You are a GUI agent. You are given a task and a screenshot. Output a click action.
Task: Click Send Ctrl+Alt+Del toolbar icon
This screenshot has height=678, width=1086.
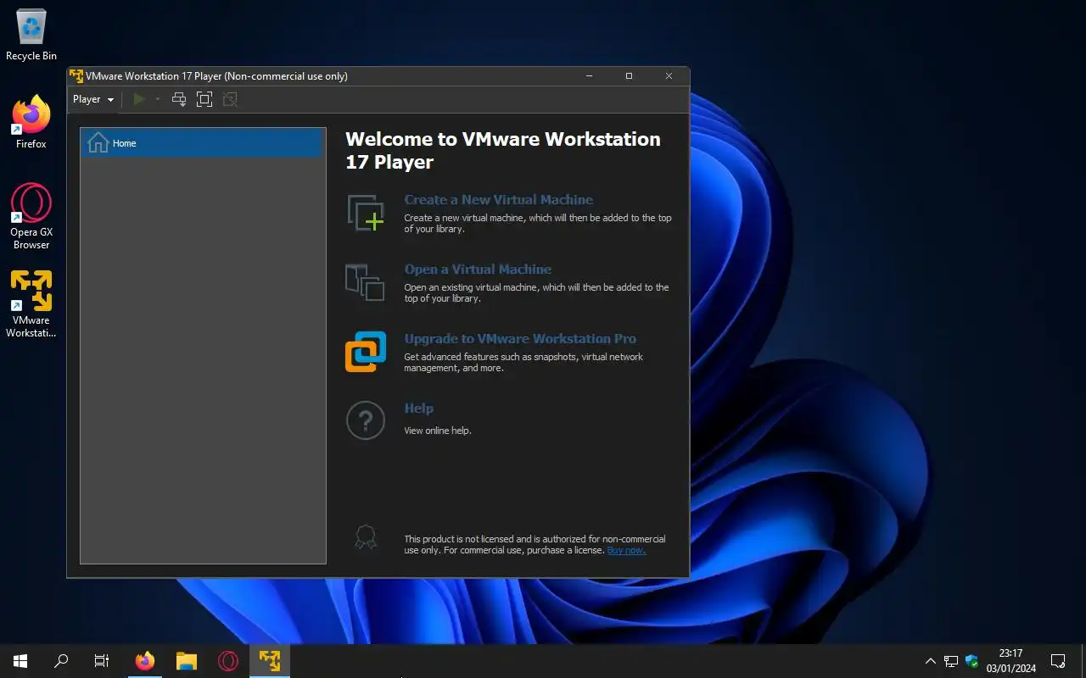(x=179, y=99)
